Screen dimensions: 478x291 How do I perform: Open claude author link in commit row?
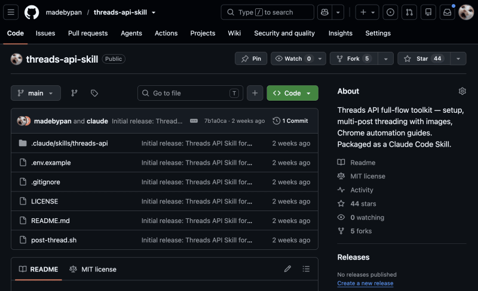[97, 121]
